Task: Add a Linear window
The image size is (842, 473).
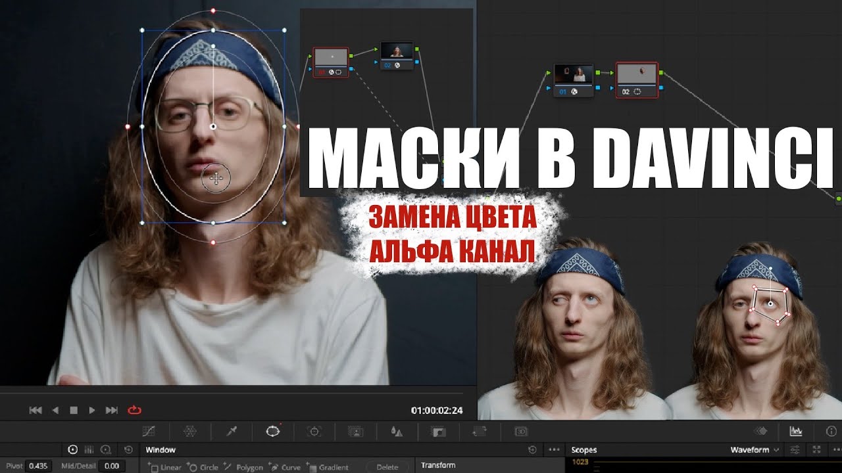Action: pyautogui.click(x=165, y=467)
